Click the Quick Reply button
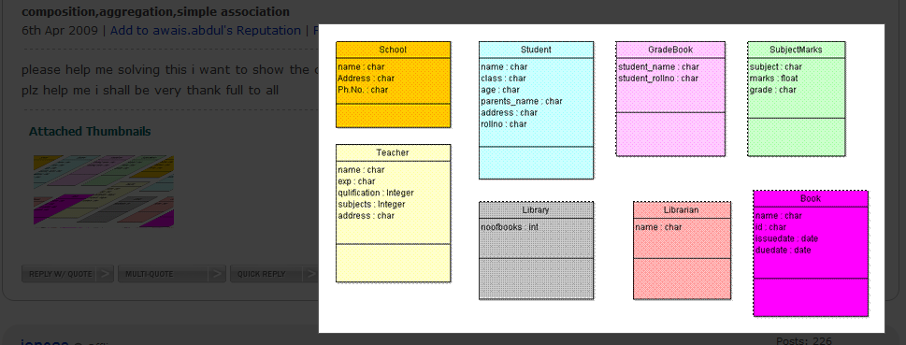Viewport: 906px width, 345px height. (x=274, y=274)
